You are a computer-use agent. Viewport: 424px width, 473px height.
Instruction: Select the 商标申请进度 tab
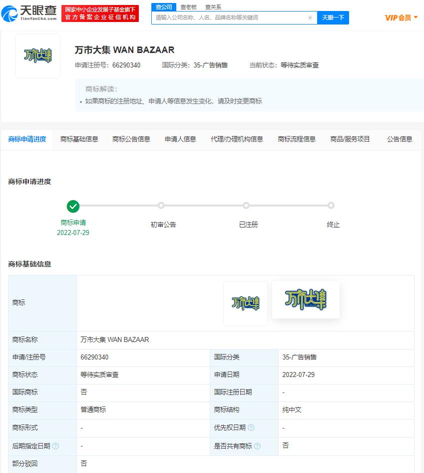click(27, 139)
